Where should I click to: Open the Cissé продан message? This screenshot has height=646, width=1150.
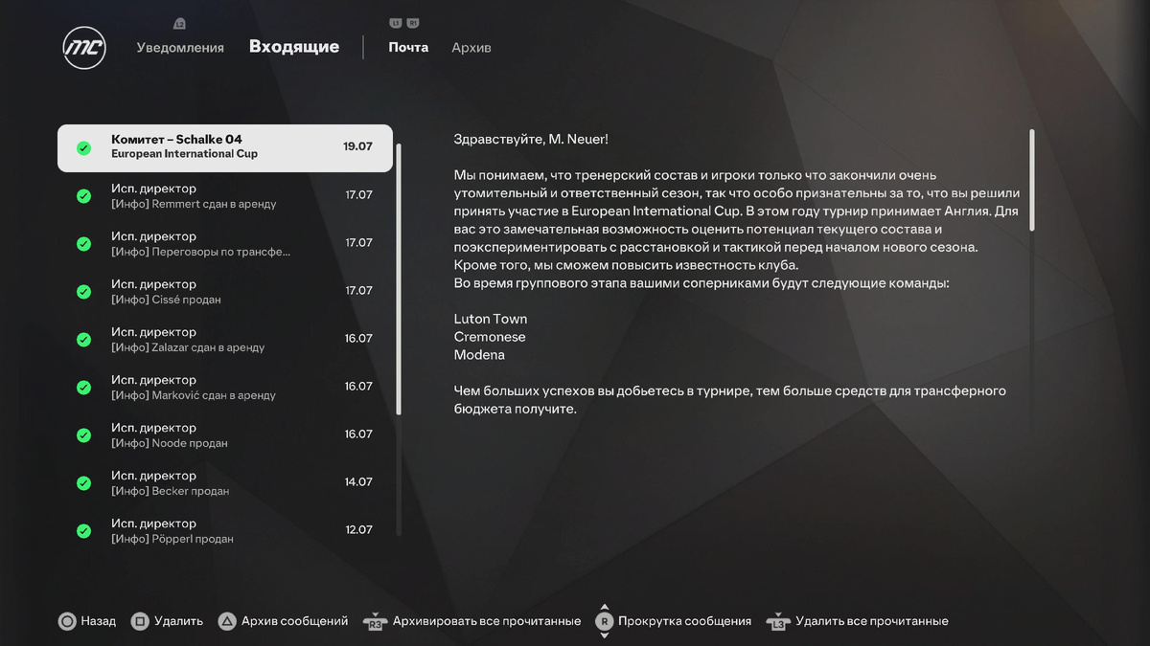click(225, 292)
